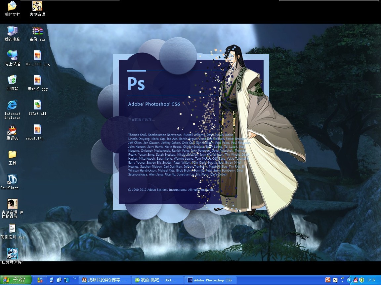Click the Ps logo on splash screen
Image resolution: width=381 pixels, height=285 pixels.
(x=136, y=83)
